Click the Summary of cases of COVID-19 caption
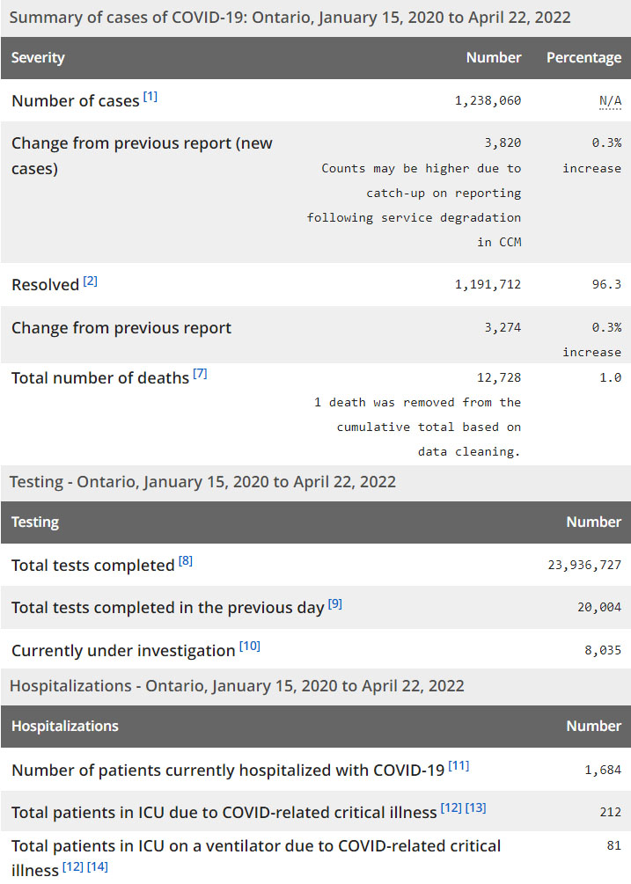Image resolution: width=631 pixels, height=884 pixels. [290, 18]
